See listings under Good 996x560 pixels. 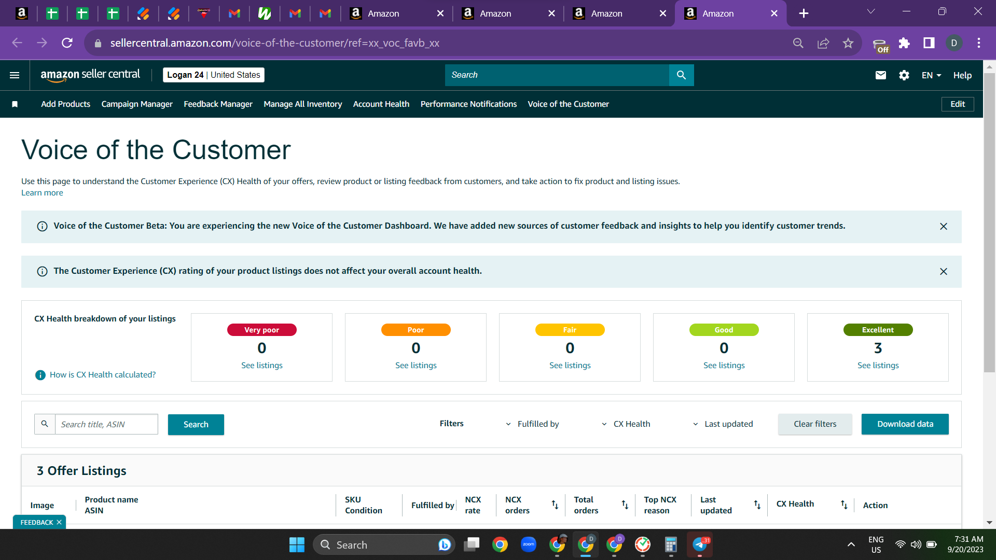(724, 366)
